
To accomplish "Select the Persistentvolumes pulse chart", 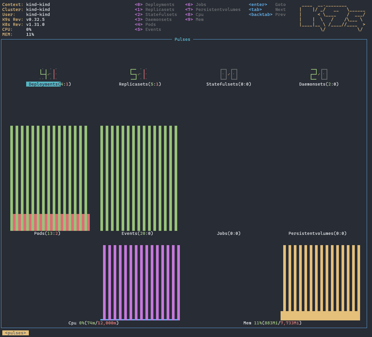I will tap(317, 233).
